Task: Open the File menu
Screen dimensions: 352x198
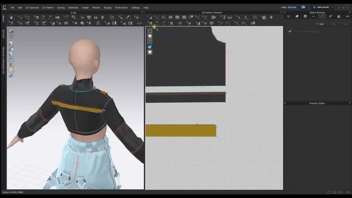Action: [x=13, y=8]
